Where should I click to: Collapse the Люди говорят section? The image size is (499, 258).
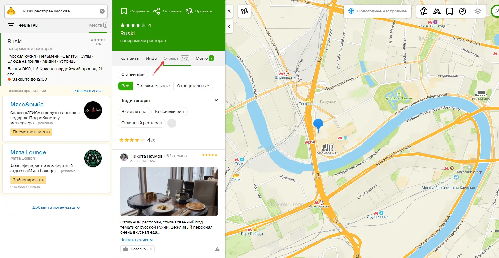pos(216,100)
